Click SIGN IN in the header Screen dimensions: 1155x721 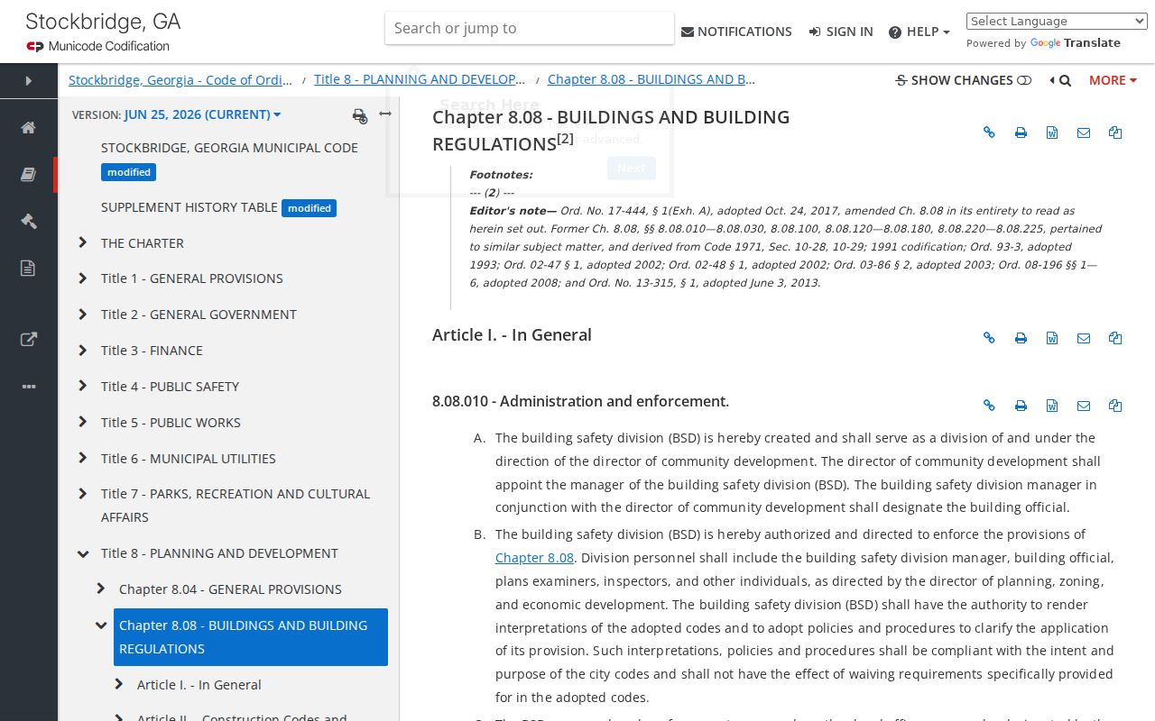click(841, 32)
